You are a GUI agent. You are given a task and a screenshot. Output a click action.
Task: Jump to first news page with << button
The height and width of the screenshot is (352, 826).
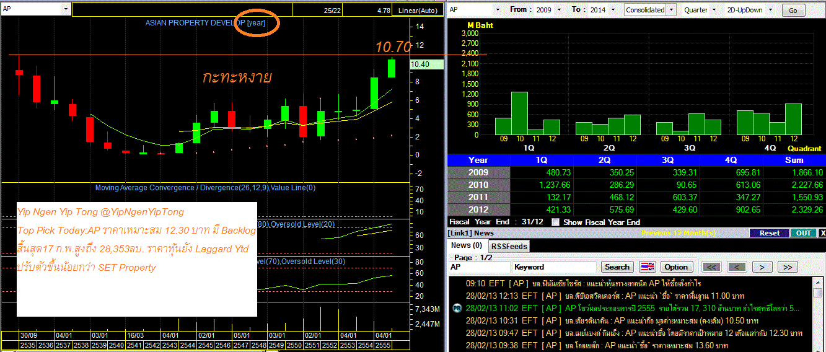[x=712, y=267]
